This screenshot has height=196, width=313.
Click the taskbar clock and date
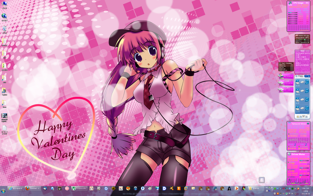click(306, 191)
